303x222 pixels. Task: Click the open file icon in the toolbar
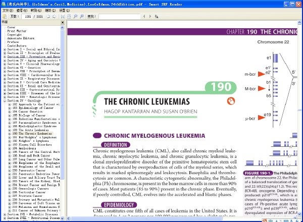[x=4, y=17]
